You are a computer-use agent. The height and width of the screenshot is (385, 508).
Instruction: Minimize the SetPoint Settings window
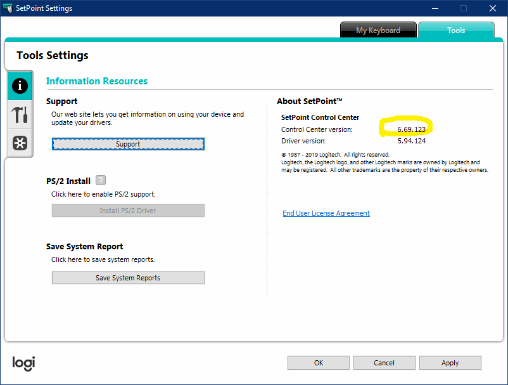point(435,8)
